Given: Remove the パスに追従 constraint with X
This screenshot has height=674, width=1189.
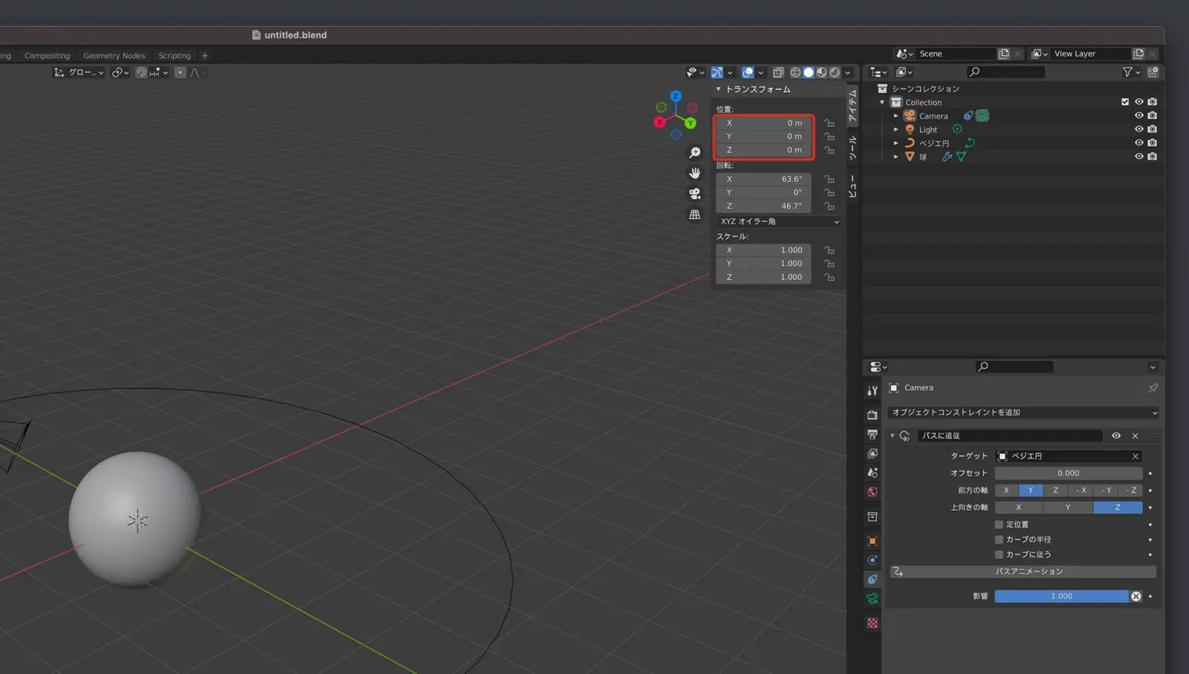Looking at the screenshot, I should [1135, 436].
